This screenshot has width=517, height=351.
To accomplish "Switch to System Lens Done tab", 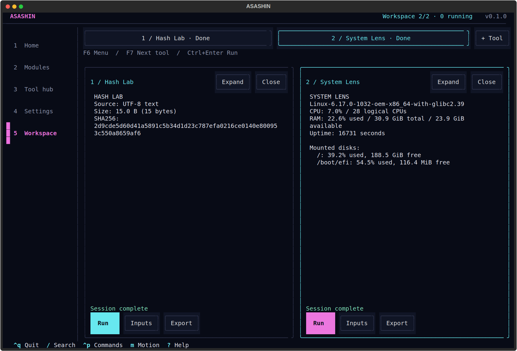I will click(373, 38).
